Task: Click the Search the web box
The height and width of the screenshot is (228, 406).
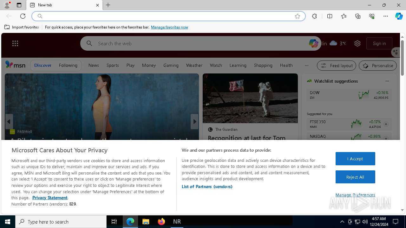Action: [200, 43]
